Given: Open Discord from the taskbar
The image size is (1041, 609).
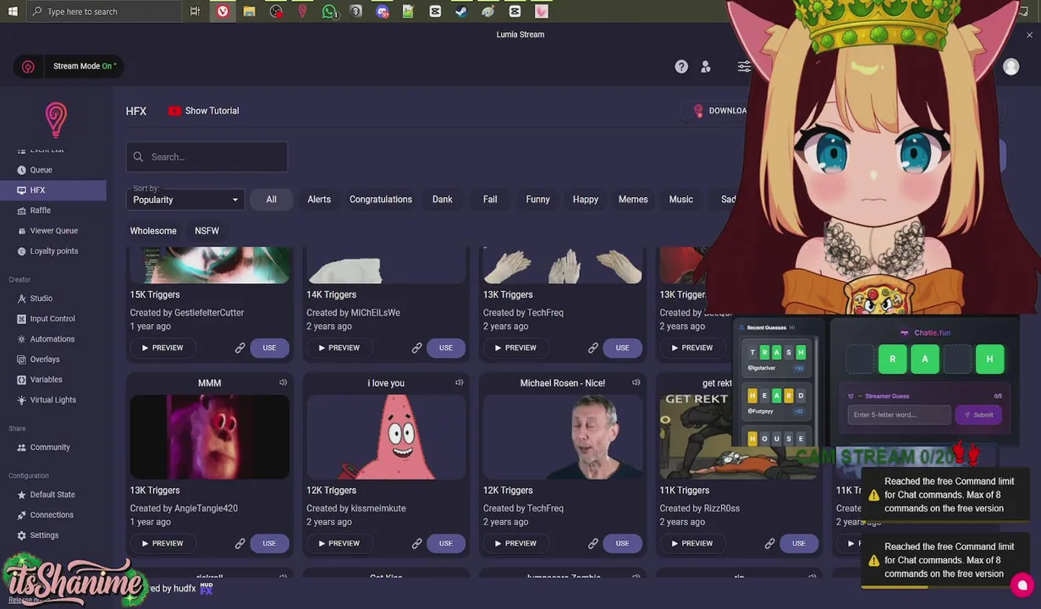Looking at the screenshot, I should coord(382,11).
